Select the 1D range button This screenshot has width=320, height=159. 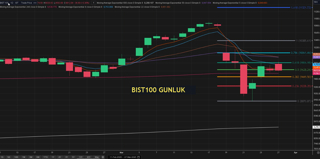coord(2,157)
